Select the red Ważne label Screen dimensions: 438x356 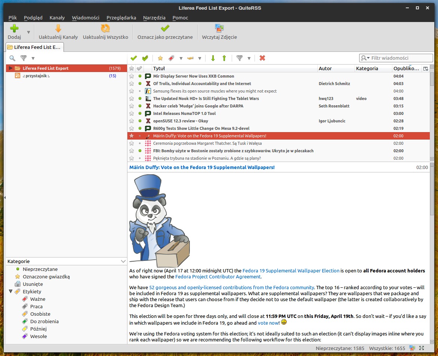coord(25,299)
